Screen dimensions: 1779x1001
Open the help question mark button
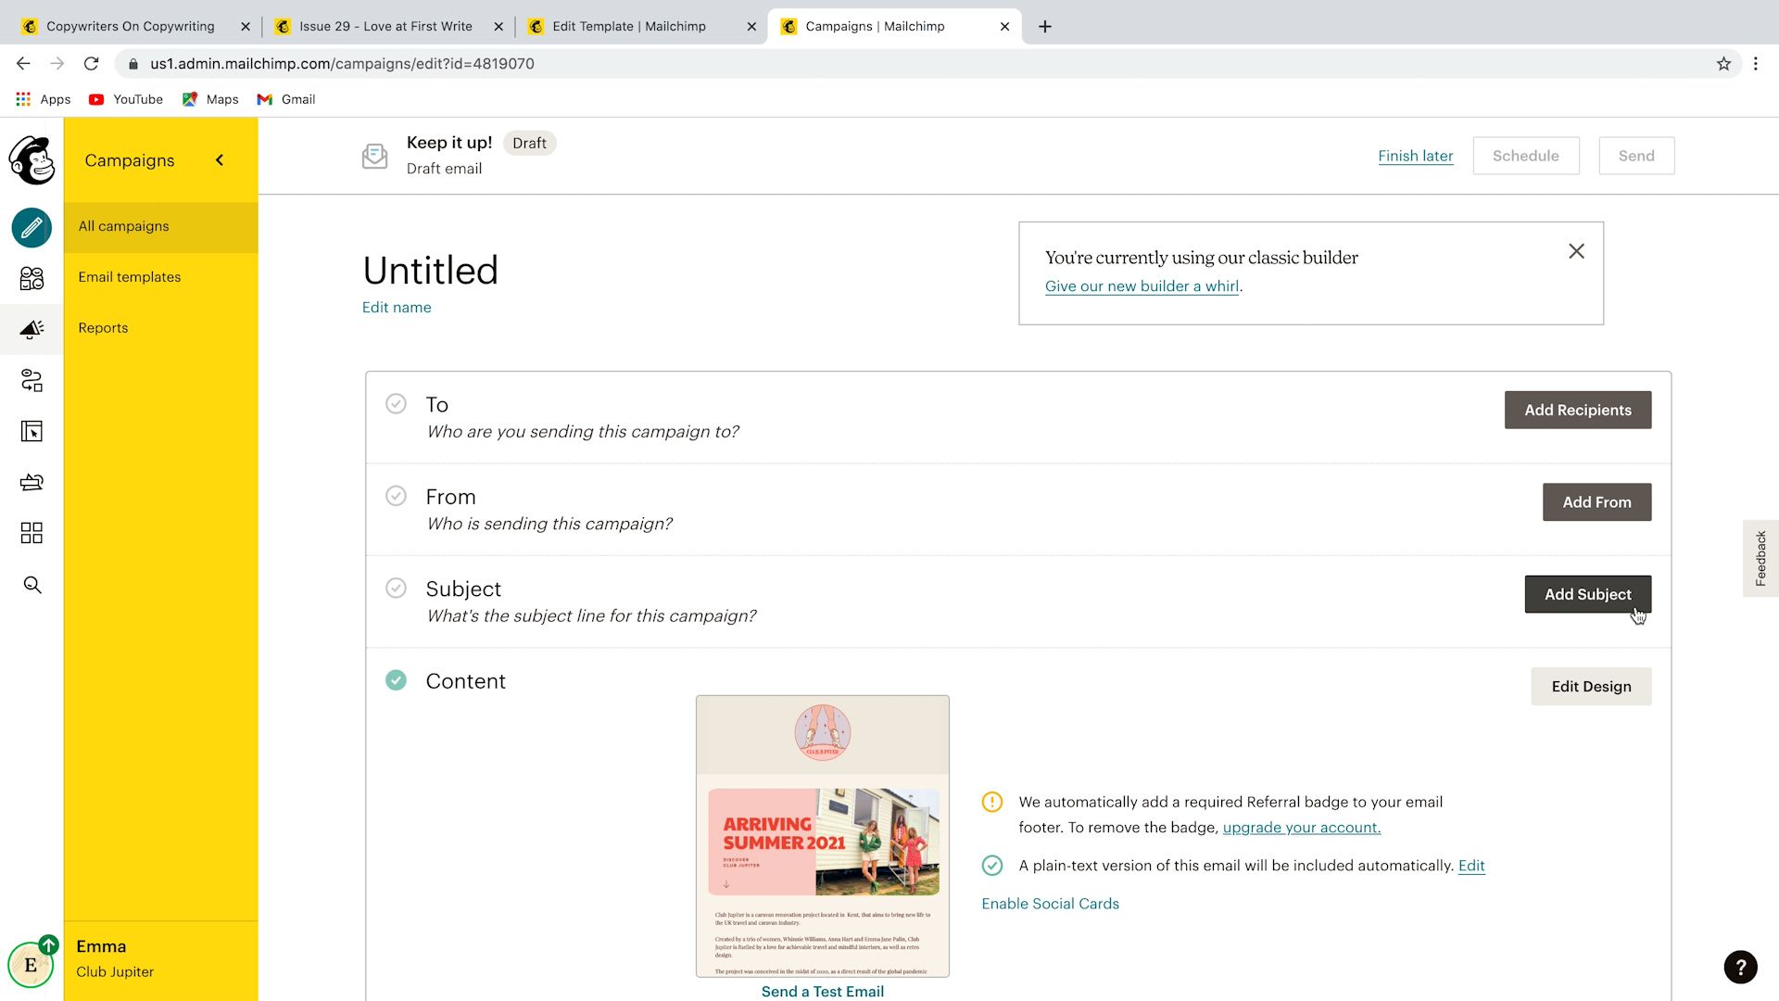point(1740,967)
